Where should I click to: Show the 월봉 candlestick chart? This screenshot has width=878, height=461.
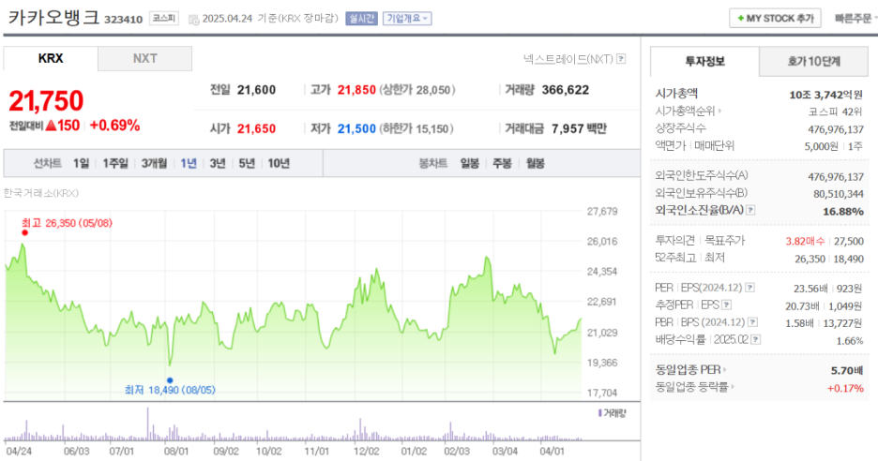coord(536,163)
